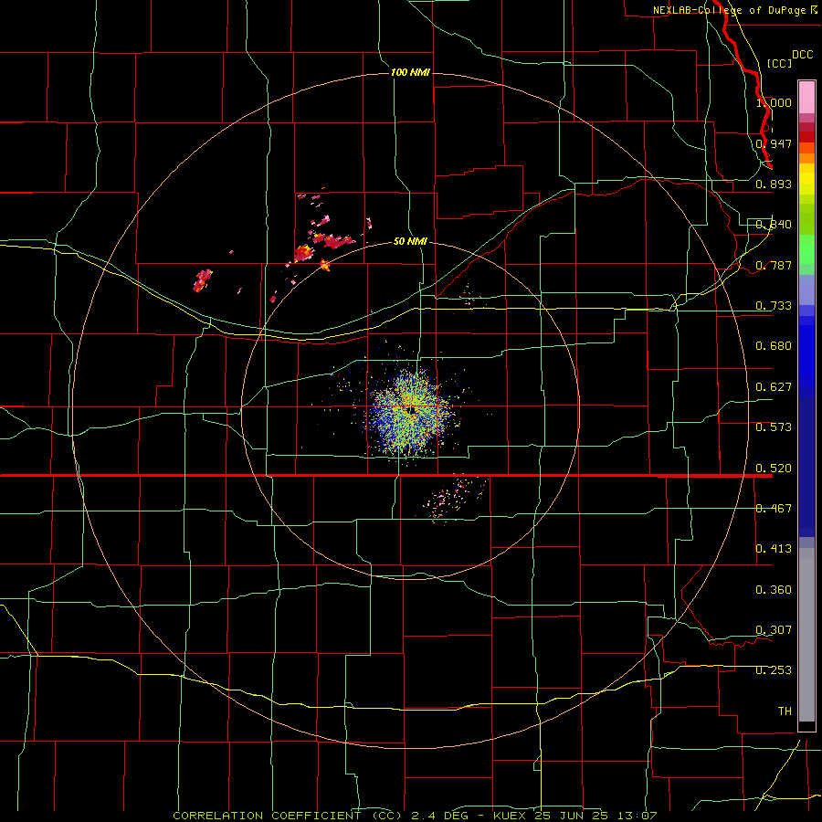Click the [CC] units label
This screenshot has width=822, height=822.
779,63
